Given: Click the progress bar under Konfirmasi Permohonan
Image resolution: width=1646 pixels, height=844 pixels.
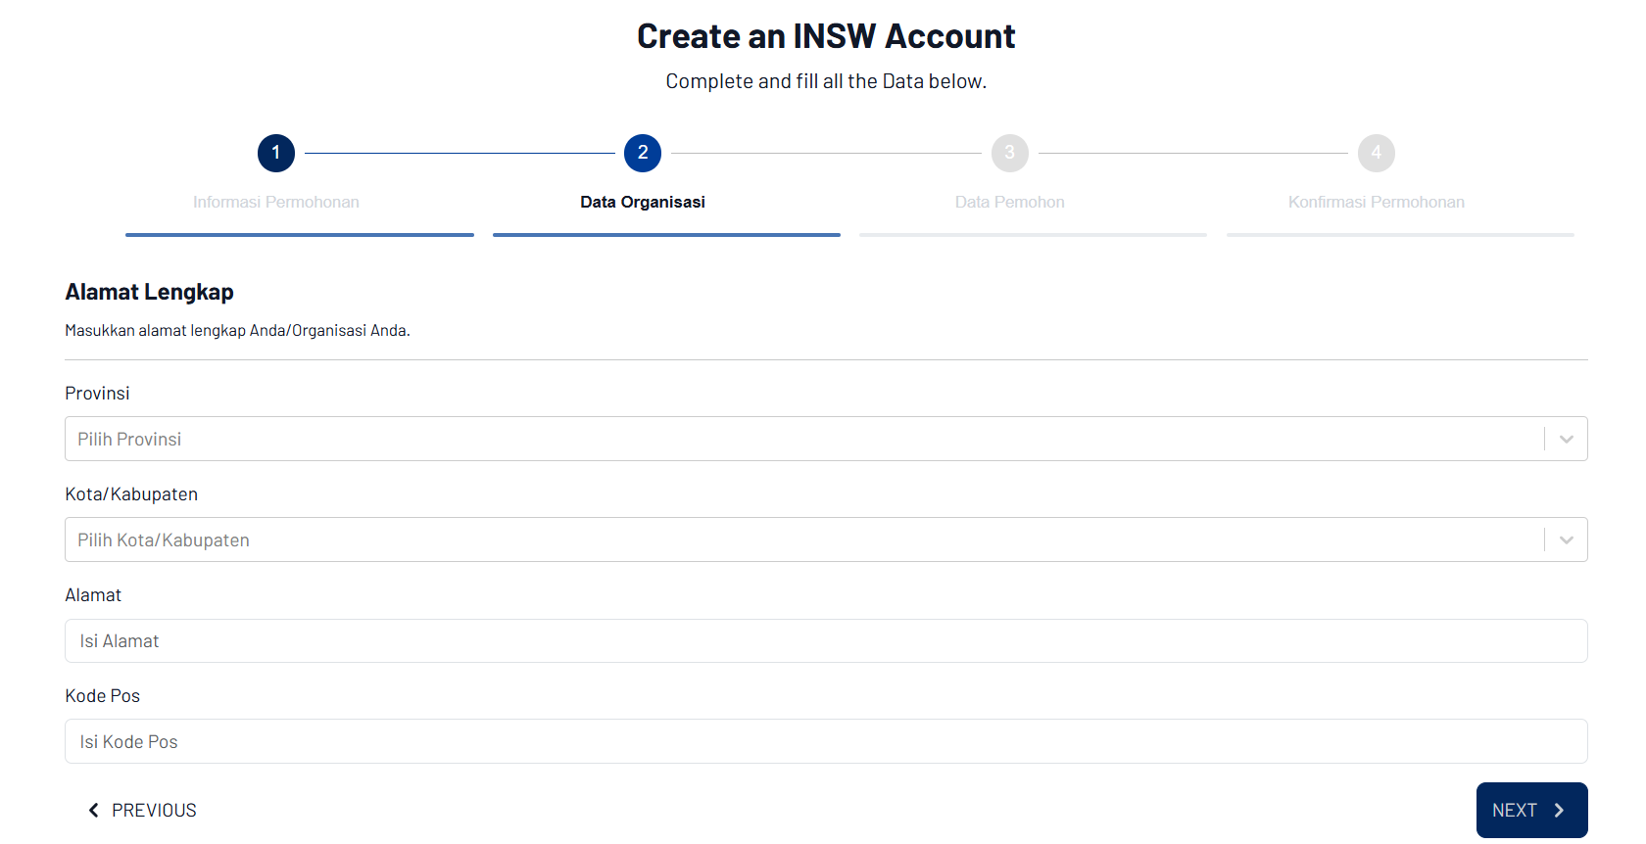Looking at the screenshot, I should coord(1400,235).
